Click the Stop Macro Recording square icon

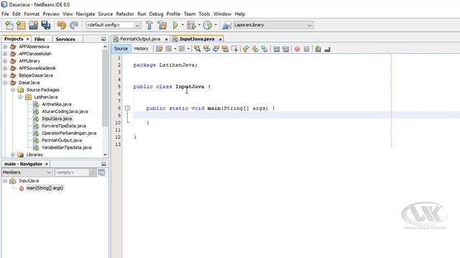306,49
